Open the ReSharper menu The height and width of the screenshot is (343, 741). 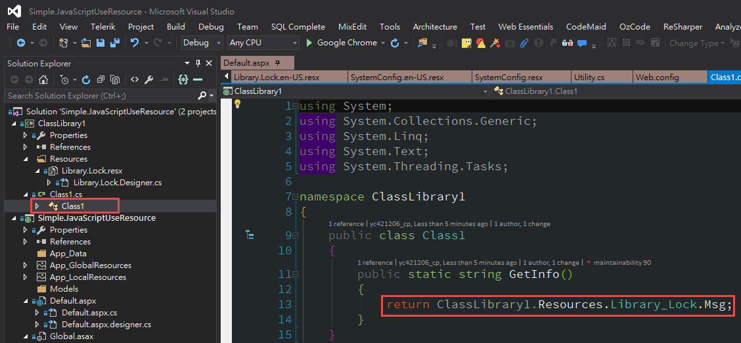point(683,27)
